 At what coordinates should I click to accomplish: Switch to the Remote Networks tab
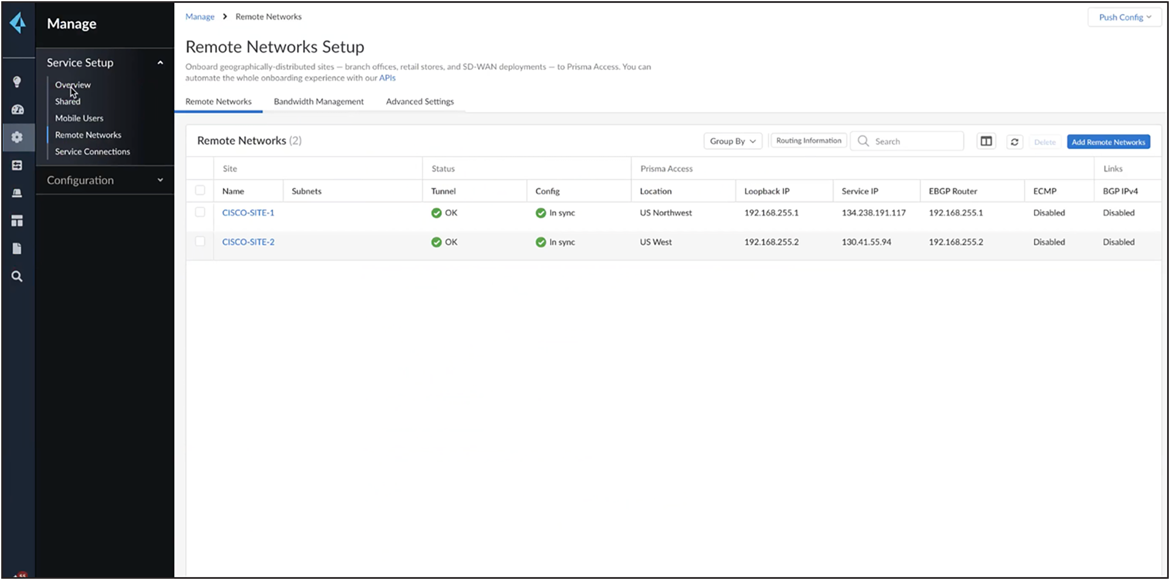218,101
